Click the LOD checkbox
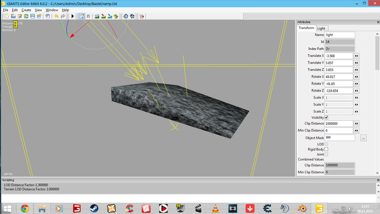 pos(326,144)
